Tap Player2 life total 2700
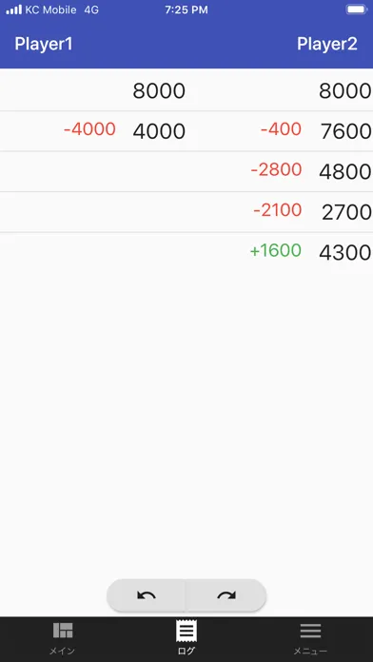Screen dimensions: 373x662 coord(346,212)
